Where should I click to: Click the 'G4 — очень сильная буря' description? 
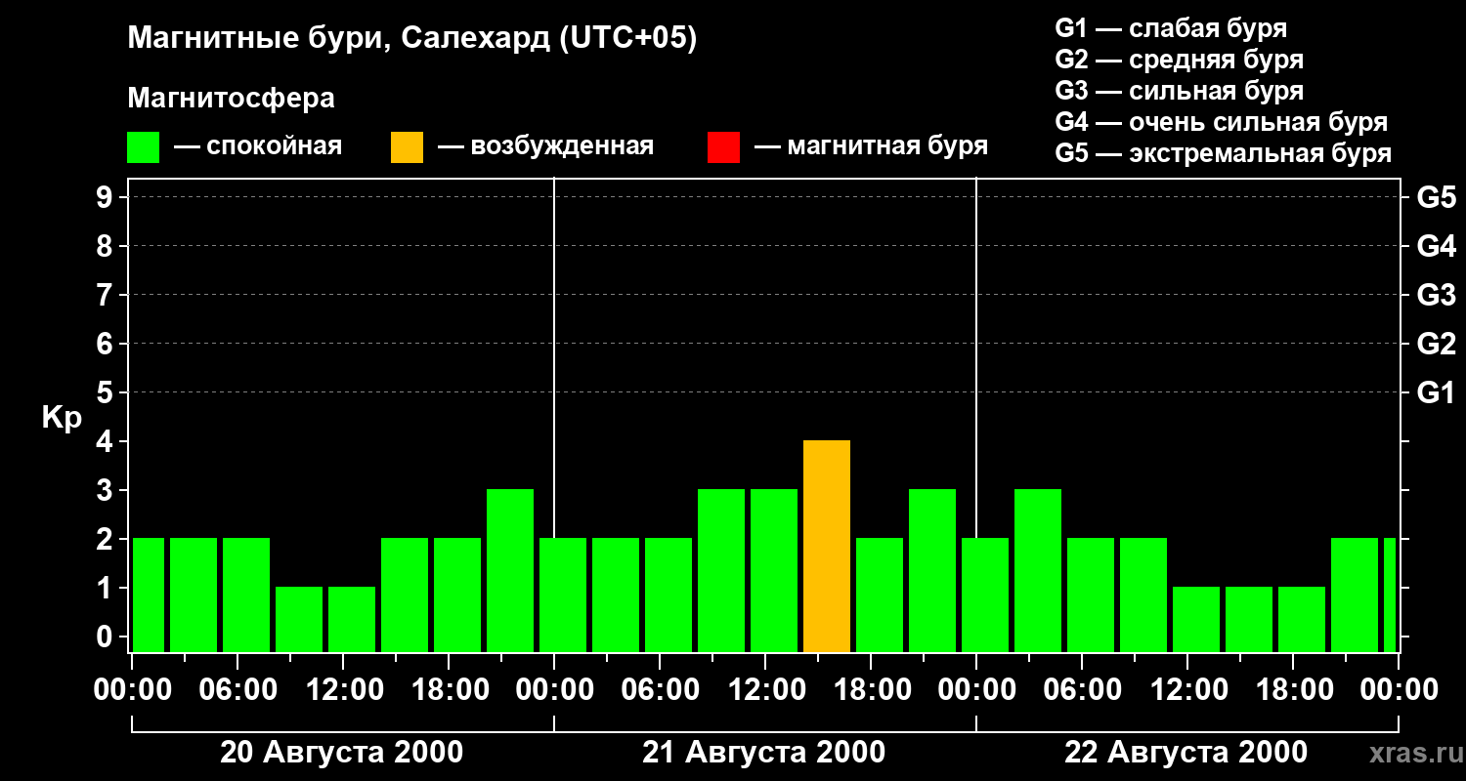pos(1221,122)
